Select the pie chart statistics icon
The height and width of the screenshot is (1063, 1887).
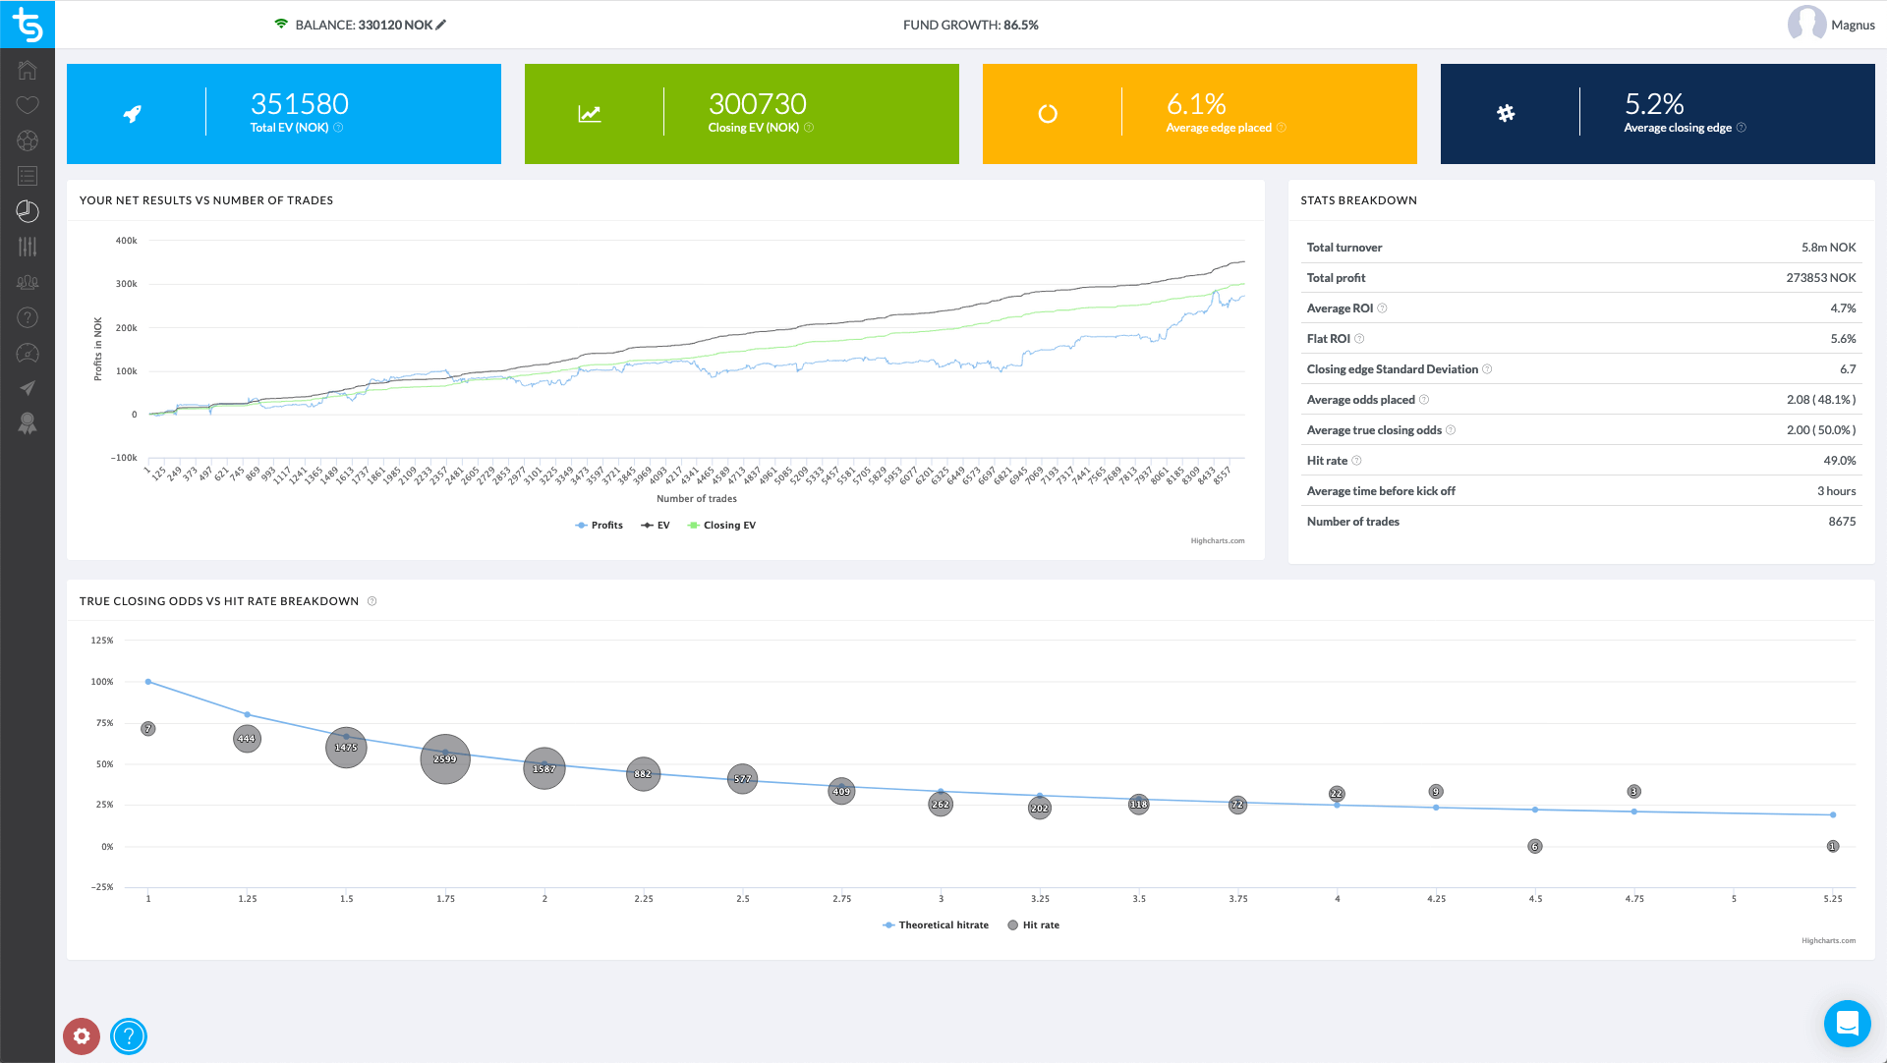click(28, 211)
